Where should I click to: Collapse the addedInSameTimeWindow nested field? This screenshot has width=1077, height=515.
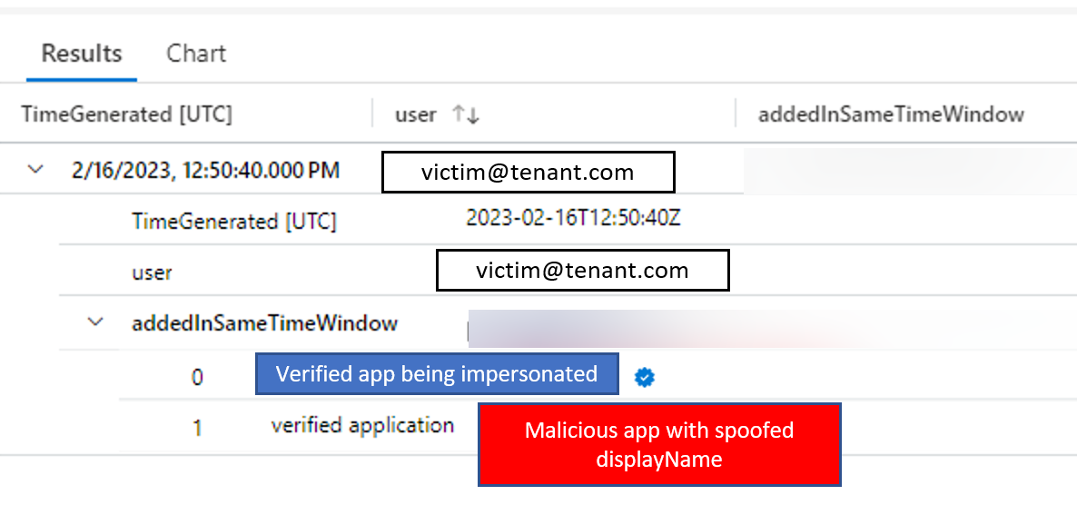(x=95, y=322)
